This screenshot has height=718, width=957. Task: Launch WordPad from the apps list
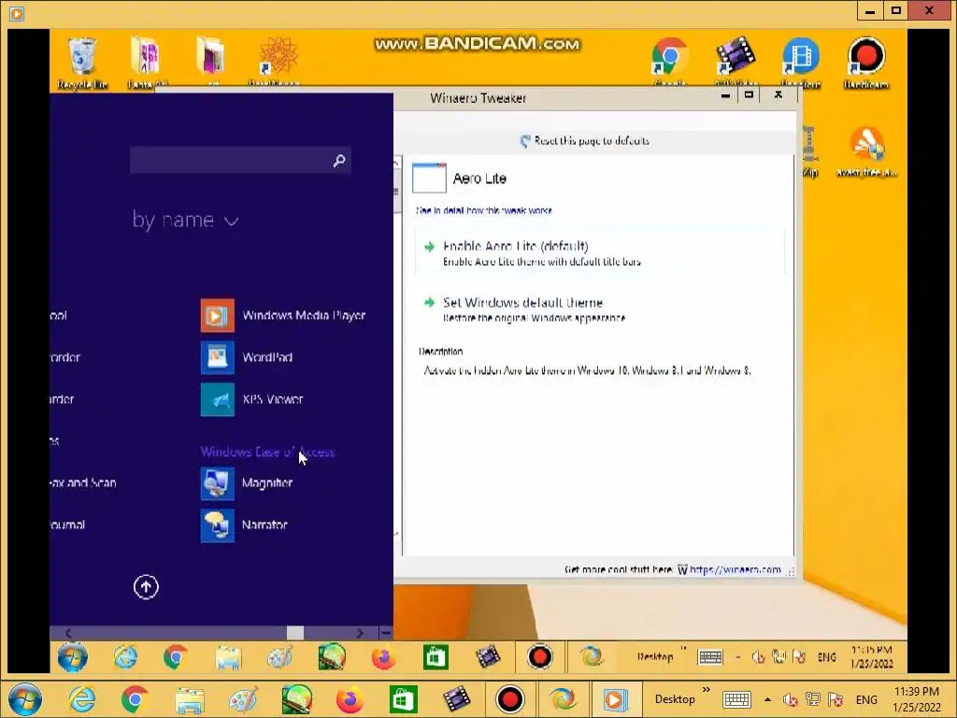(247, 357)
